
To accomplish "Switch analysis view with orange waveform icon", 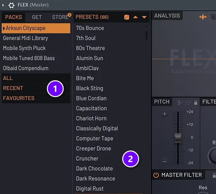I will pos(203,17).
